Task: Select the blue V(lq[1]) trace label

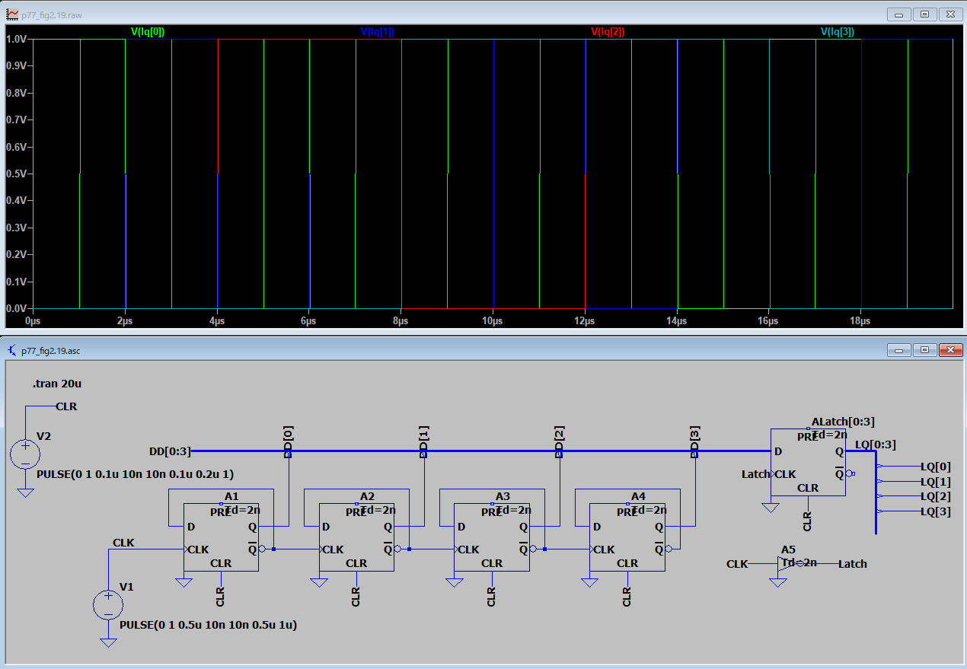Action: pos(377,32)
